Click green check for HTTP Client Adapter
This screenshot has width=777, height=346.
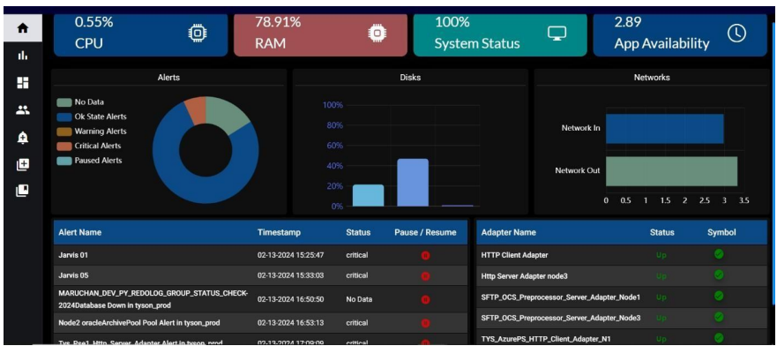point(719,254)
